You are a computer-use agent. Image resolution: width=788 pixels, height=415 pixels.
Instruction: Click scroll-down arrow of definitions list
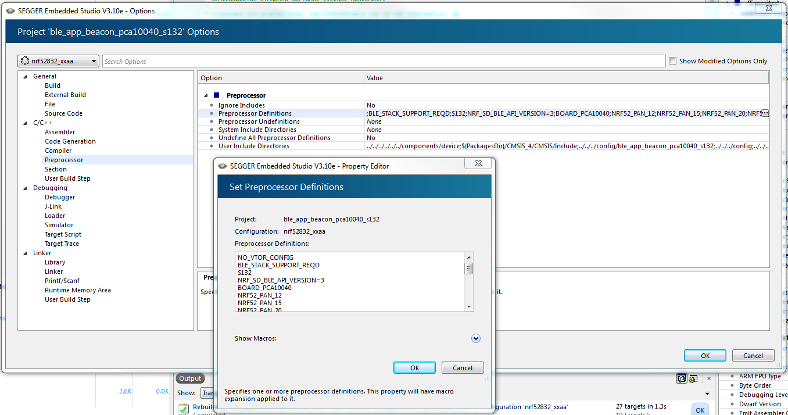469,307
